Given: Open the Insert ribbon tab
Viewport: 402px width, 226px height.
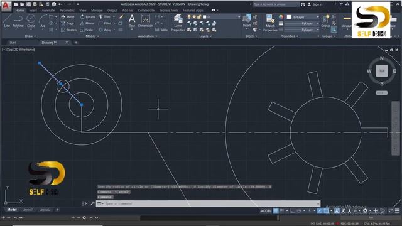Looking at the screenshot, I should tap(33, 11).
